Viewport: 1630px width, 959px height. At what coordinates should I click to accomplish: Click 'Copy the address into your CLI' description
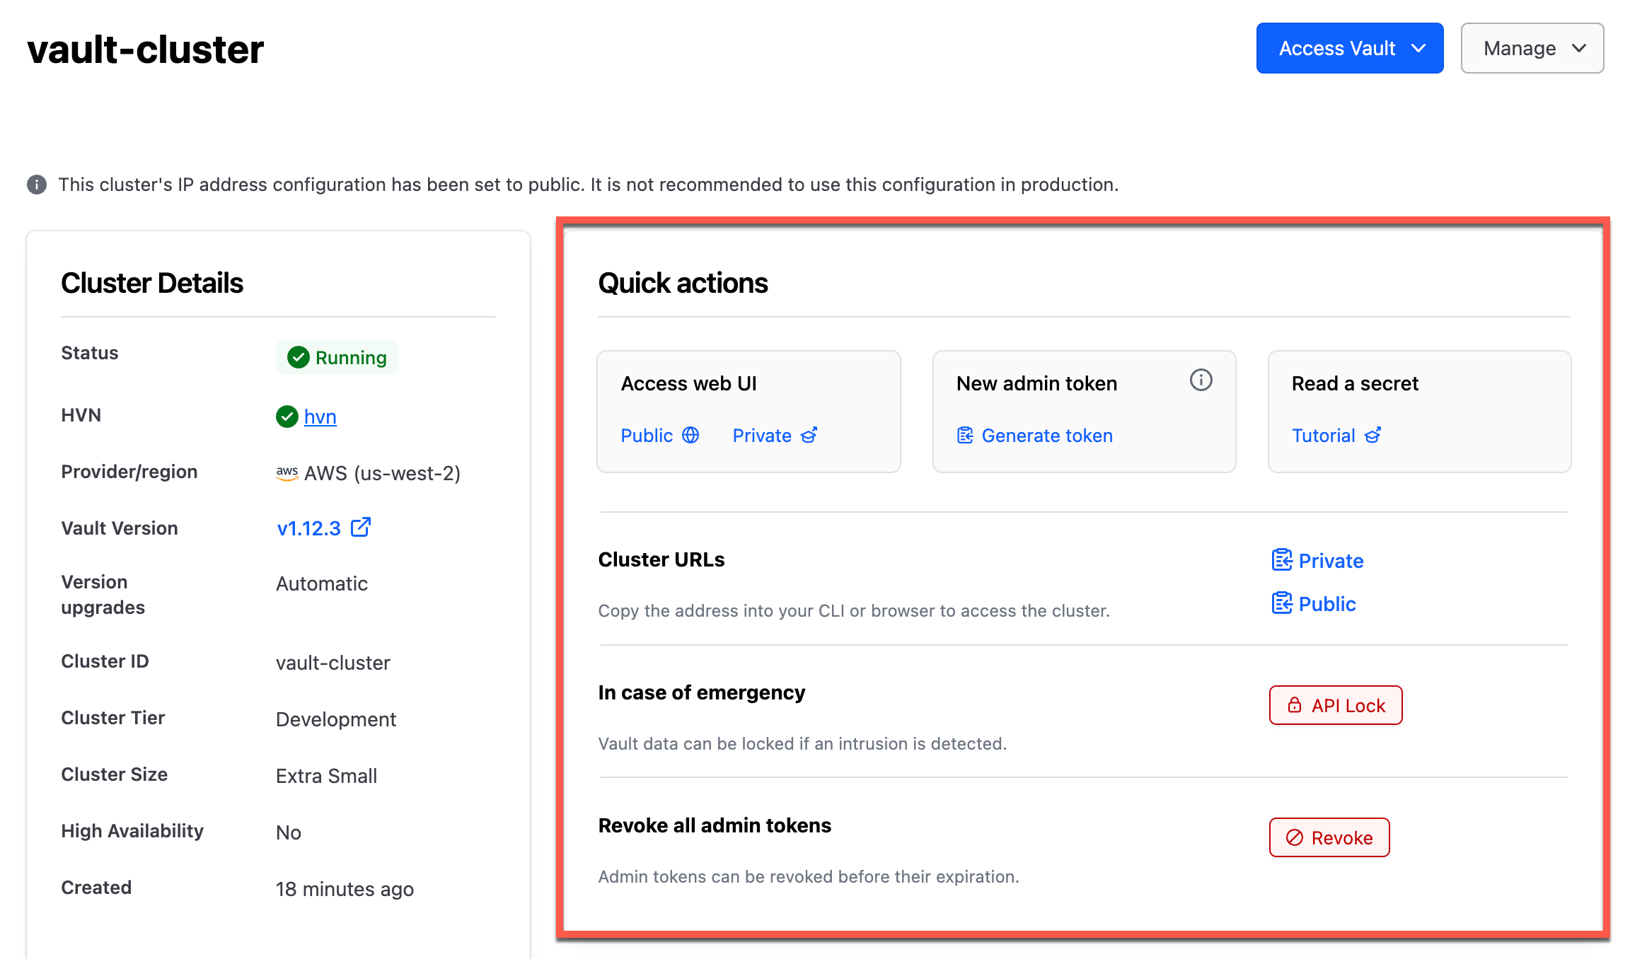pos(854,611)
